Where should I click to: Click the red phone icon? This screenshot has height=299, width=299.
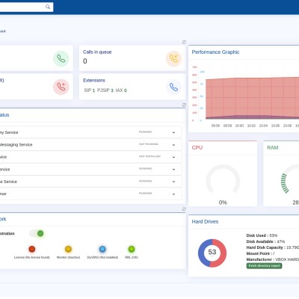[61, 87]
